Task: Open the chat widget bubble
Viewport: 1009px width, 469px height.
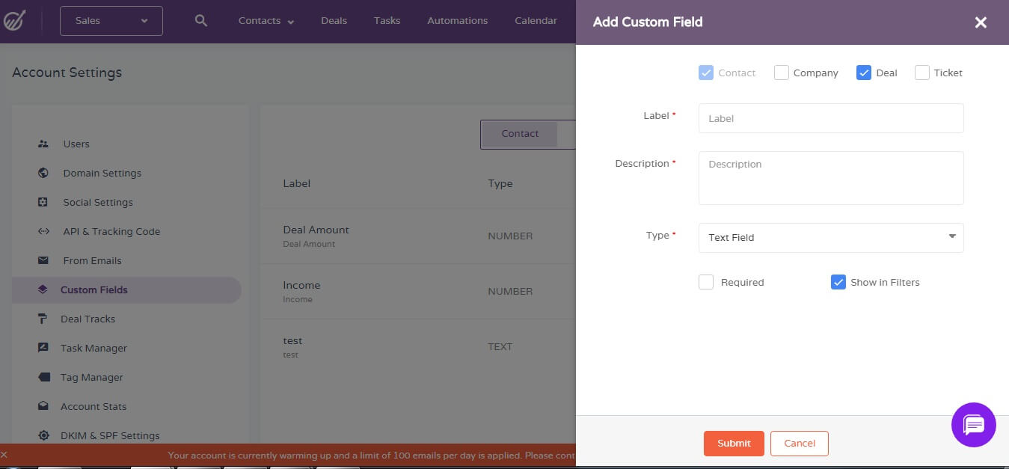Action: coord(973,425)
